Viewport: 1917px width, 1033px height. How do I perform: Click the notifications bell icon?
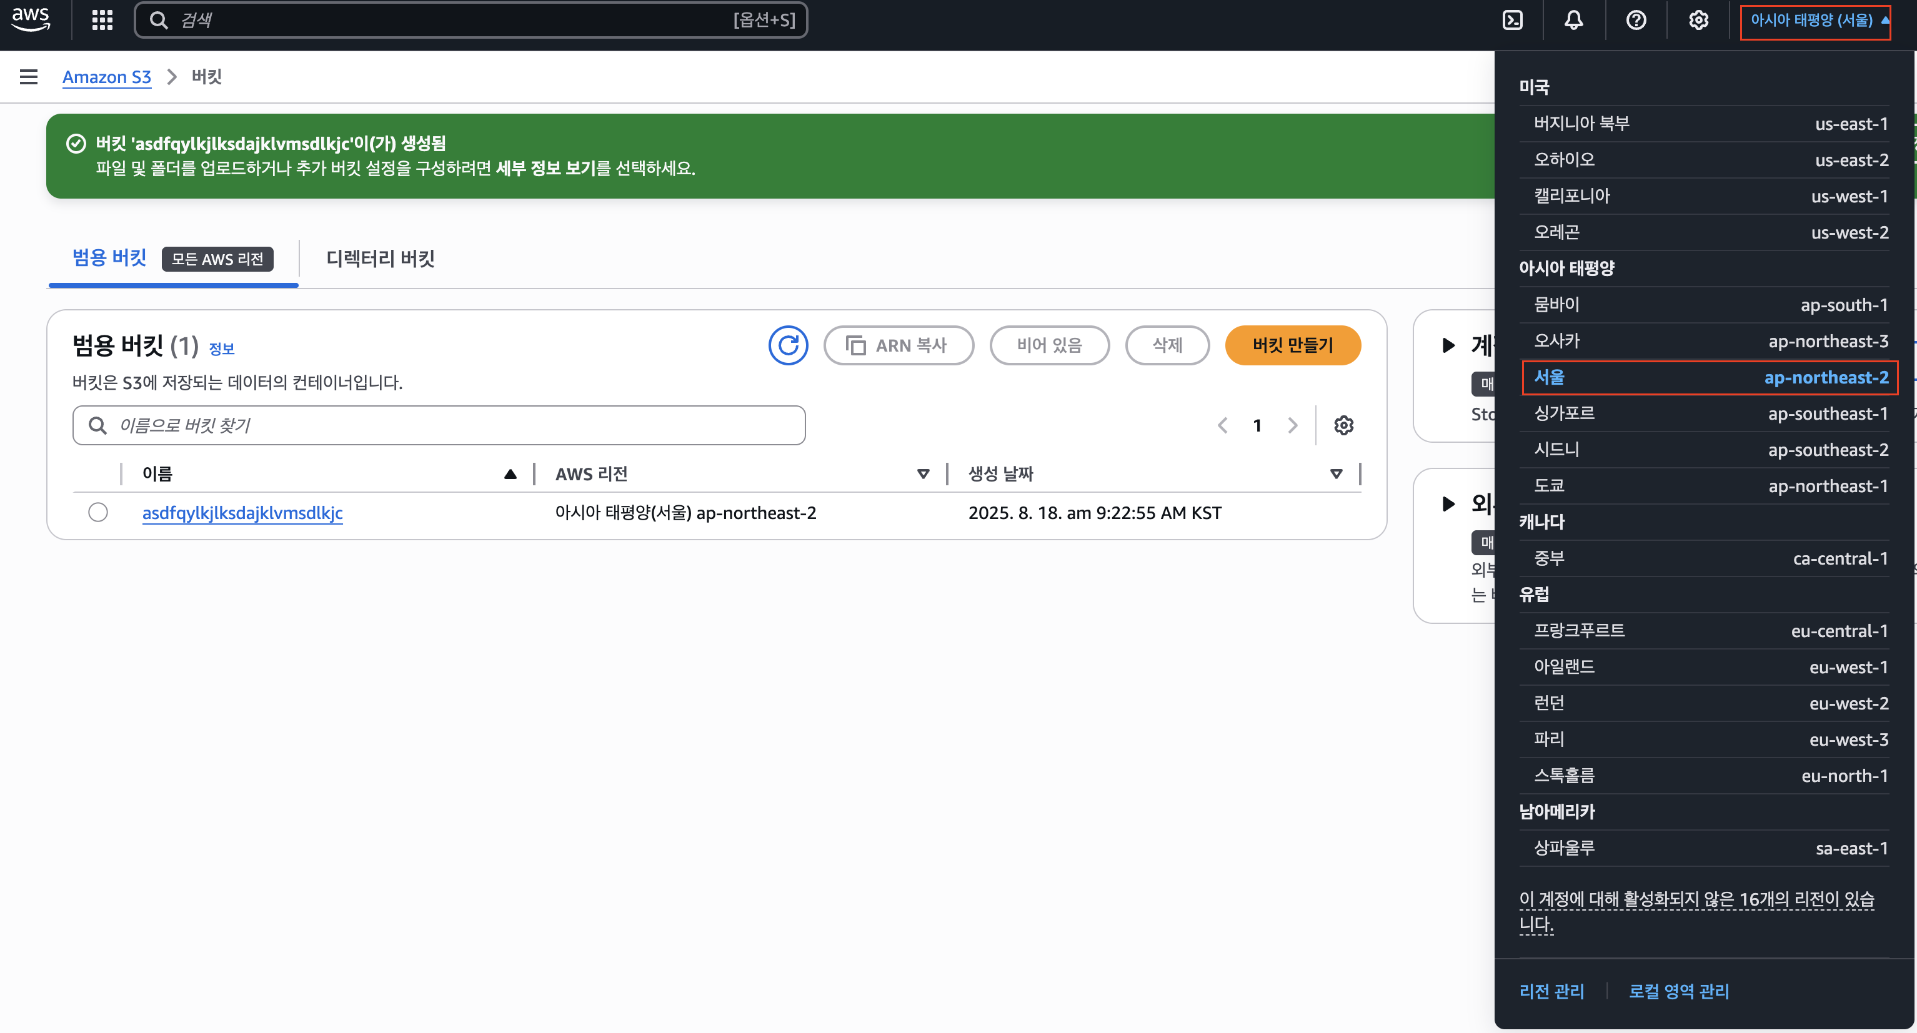1573,20
